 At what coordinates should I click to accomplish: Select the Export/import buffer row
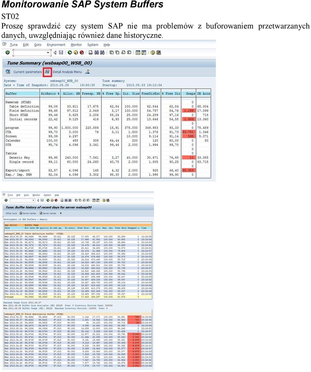108,170
